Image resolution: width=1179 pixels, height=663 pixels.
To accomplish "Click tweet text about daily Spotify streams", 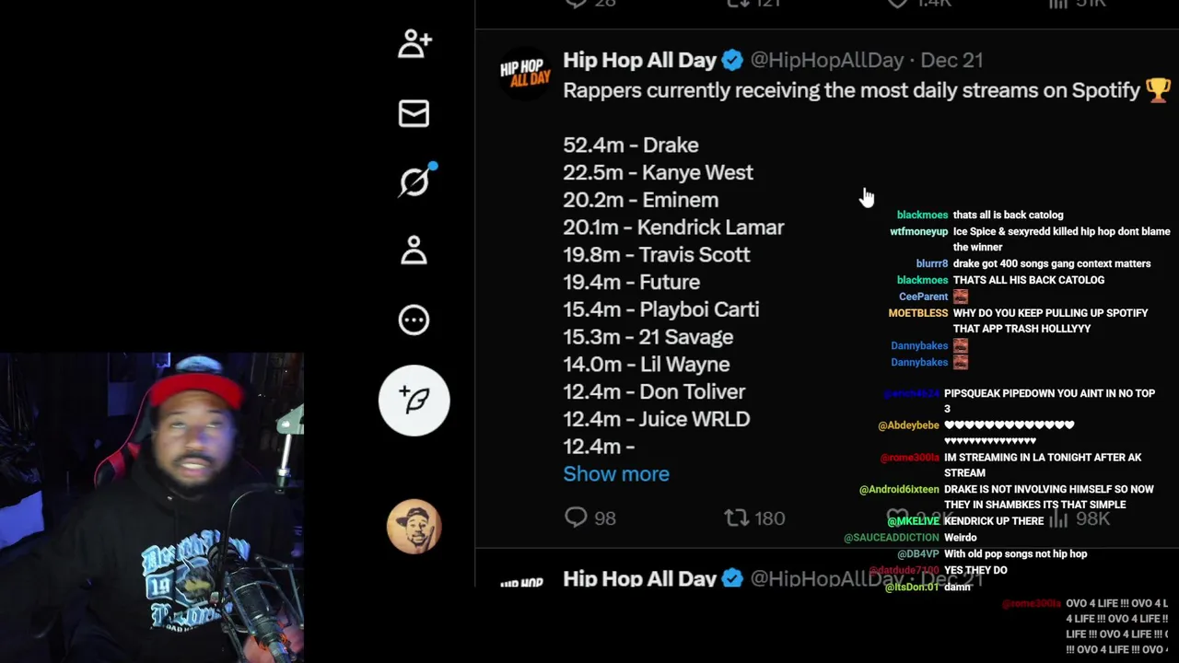I will (852, 90).
